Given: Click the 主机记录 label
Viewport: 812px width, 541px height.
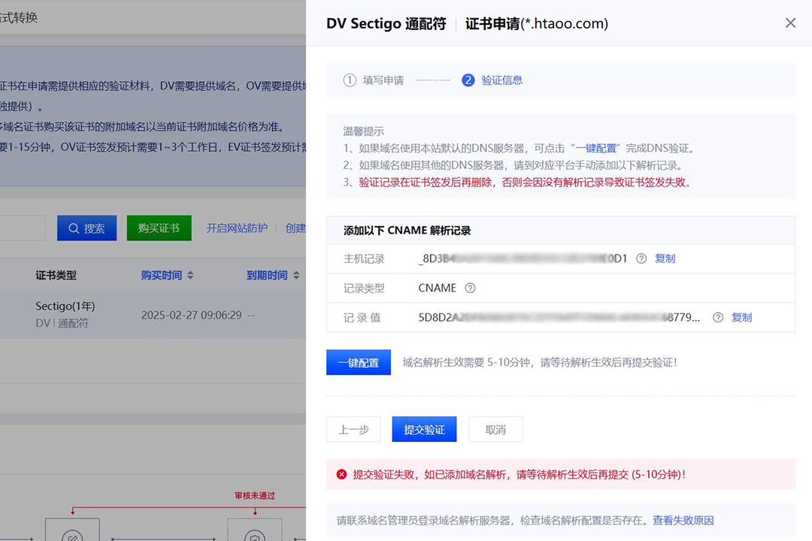Looking at the screenshot, I should tap(364, 258).
